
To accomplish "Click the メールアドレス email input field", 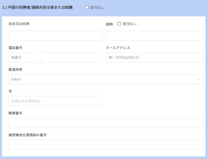I will [154, 58].
